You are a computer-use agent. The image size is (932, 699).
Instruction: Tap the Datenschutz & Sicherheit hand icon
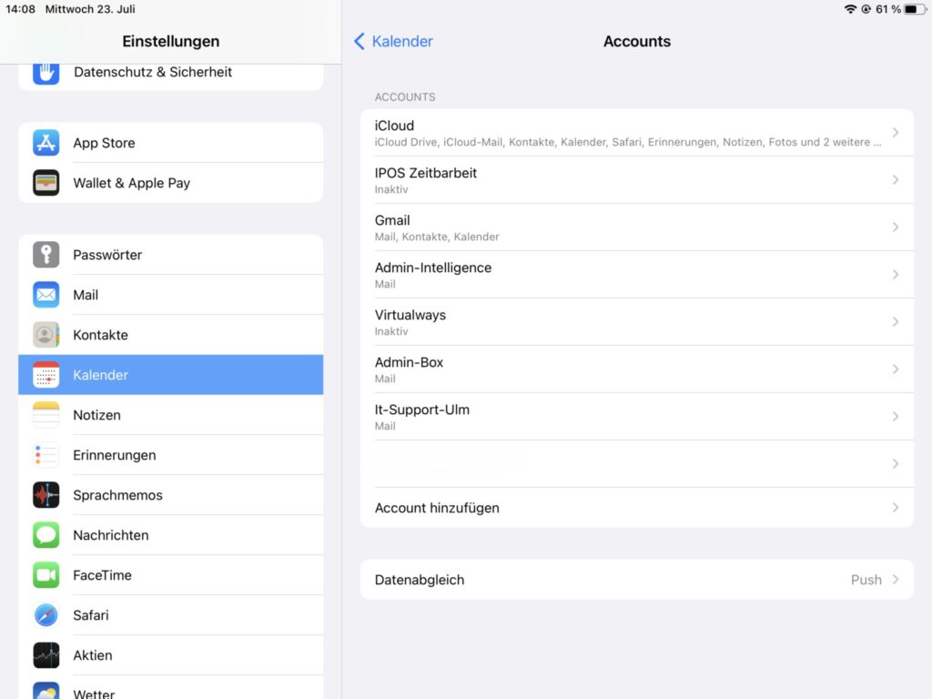coord(46,74)
